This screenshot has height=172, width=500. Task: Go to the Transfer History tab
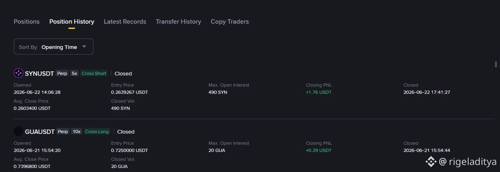pyautogui.click(x=178, y=22)
